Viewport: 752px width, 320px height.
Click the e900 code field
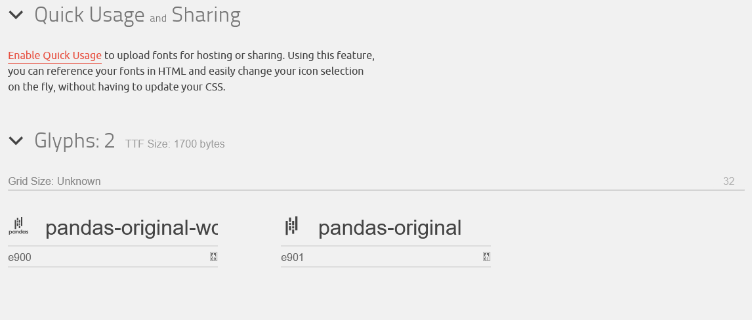tap(105, 258)
